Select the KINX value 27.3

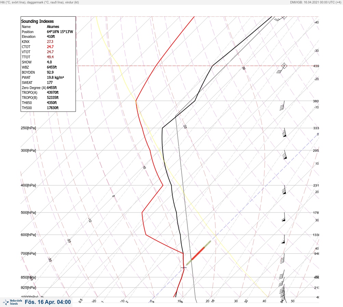(x=50, y=42)
